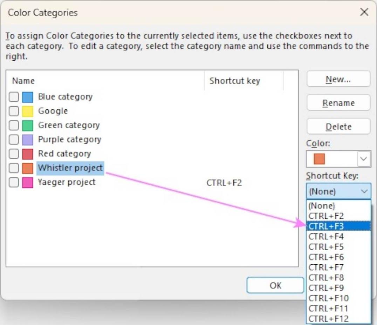
Task: Tick the Green category checkbox
Action: coord(14,125)
